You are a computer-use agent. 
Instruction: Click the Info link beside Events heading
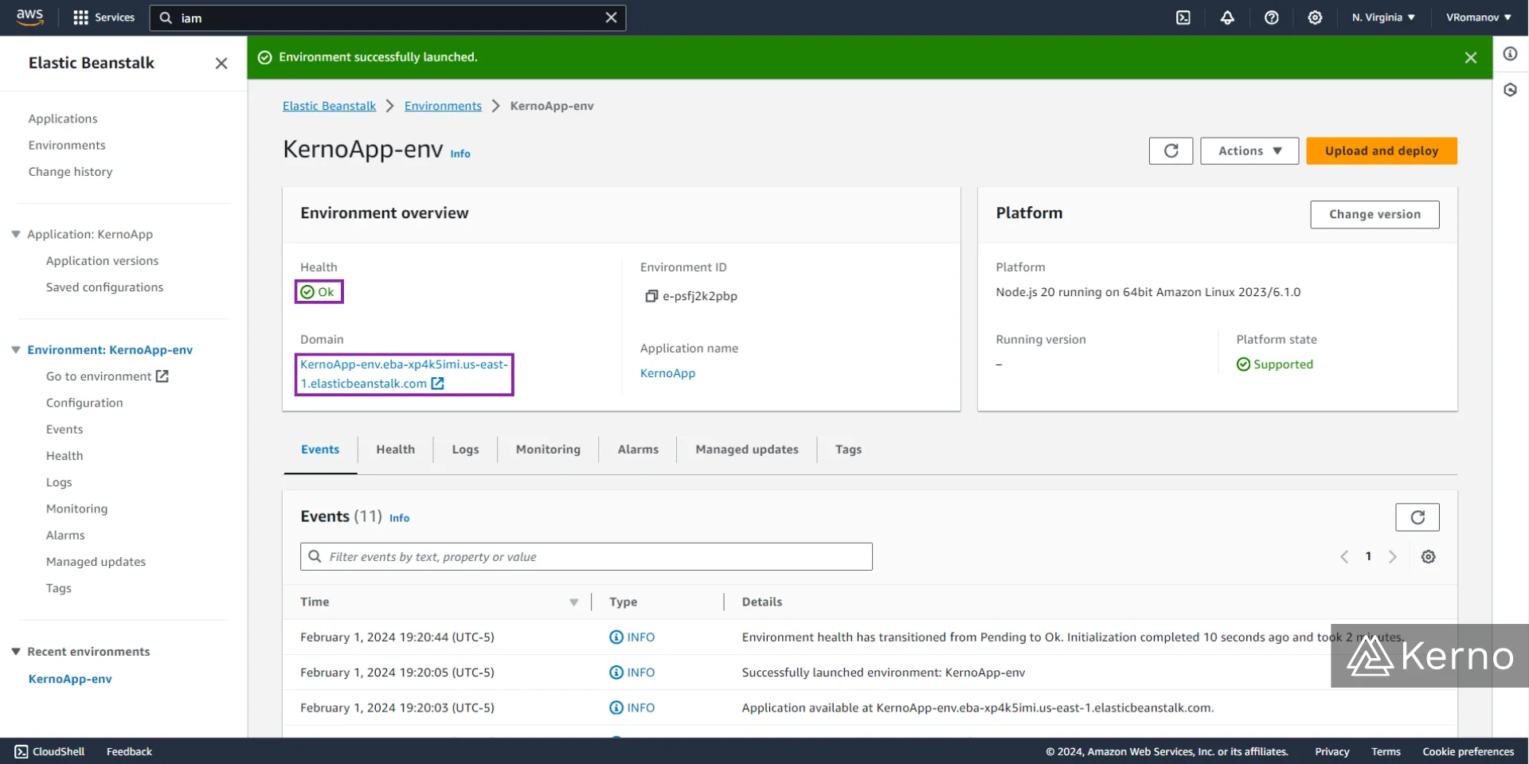tap(399, 518)
